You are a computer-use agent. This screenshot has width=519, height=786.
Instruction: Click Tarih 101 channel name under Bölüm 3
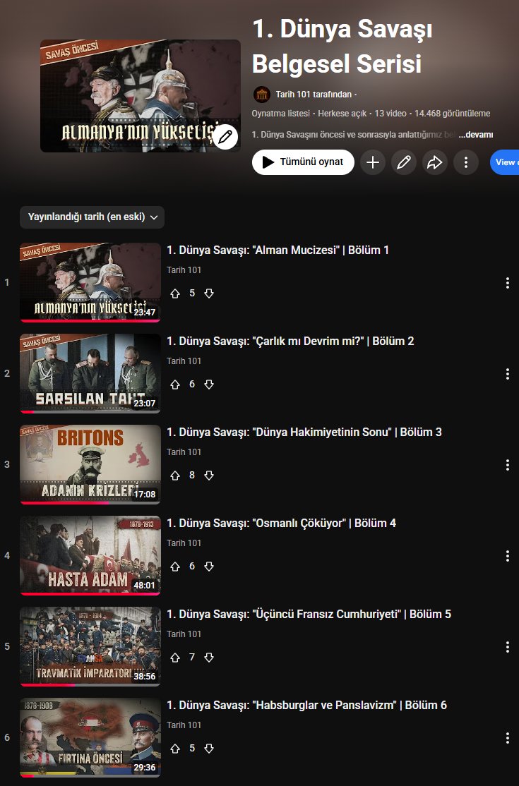click(184, 452)
